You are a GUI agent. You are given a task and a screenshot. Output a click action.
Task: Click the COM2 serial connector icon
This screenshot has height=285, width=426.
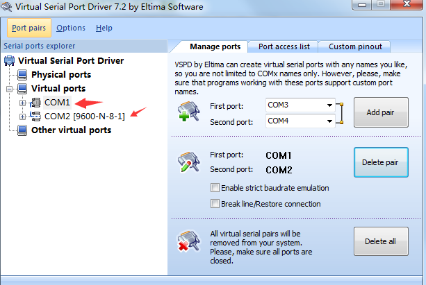(35, 116)
